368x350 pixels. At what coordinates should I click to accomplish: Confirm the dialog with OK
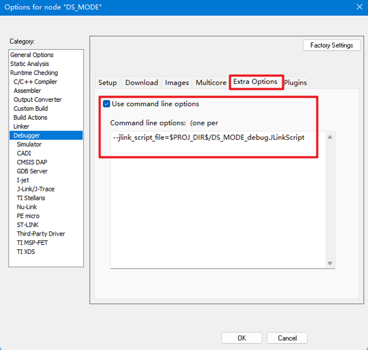pos(242,338)
